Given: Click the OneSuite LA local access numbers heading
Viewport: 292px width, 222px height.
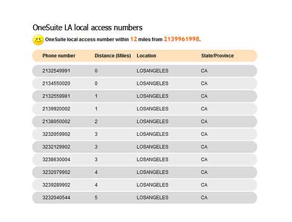Looking at the screenshot, I should [88, 28].
